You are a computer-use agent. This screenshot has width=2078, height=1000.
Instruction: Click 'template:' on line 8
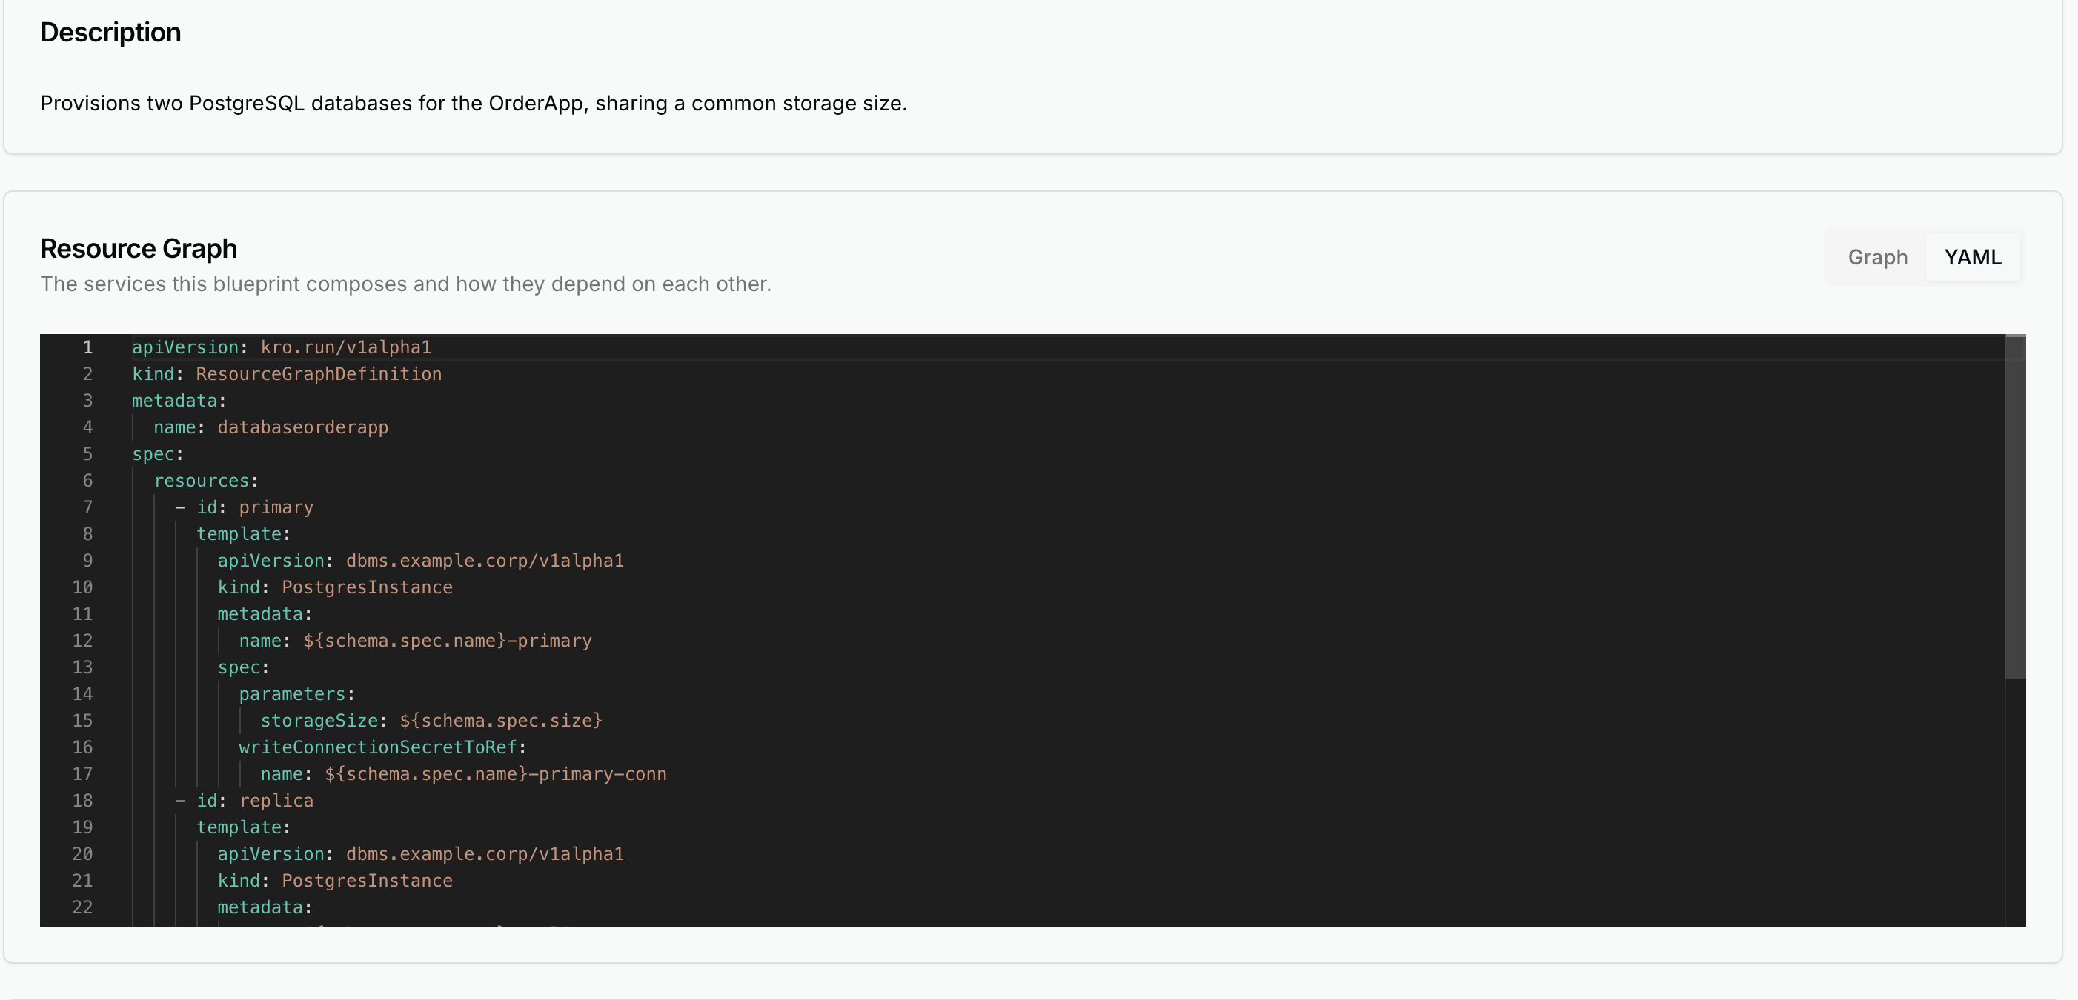click(243, 533)
